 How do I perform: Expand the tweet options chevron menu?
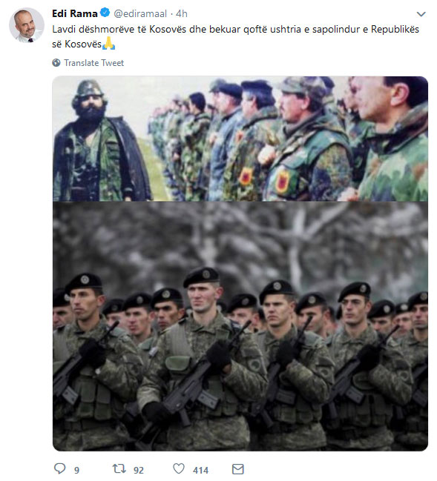[x=421, y=14]
